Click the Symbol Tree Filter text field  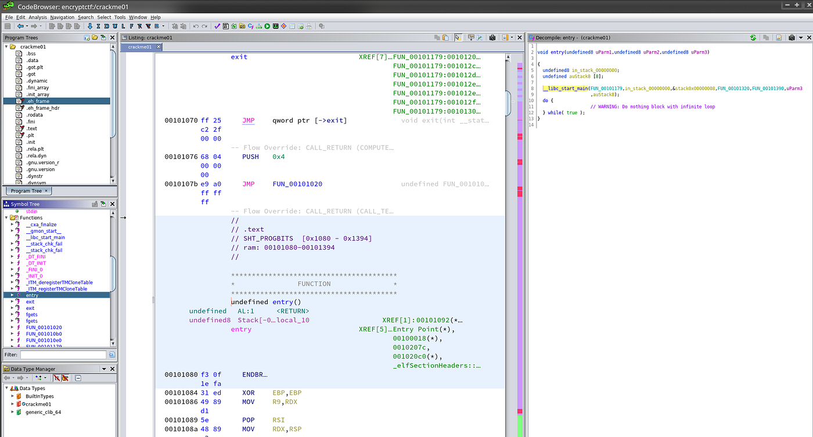pyautogui.click(x=63, y=355)
